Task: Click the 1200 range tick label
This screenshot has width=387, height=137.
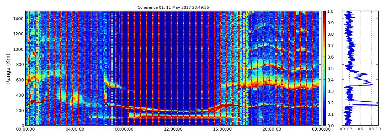Action: point(19,34)
